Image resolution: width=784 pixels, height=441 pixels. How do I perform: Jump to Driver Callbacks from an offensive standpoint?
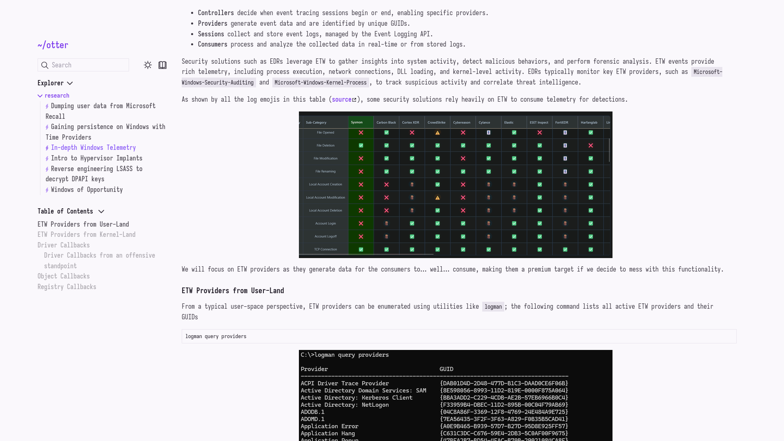tap(100, 261)
